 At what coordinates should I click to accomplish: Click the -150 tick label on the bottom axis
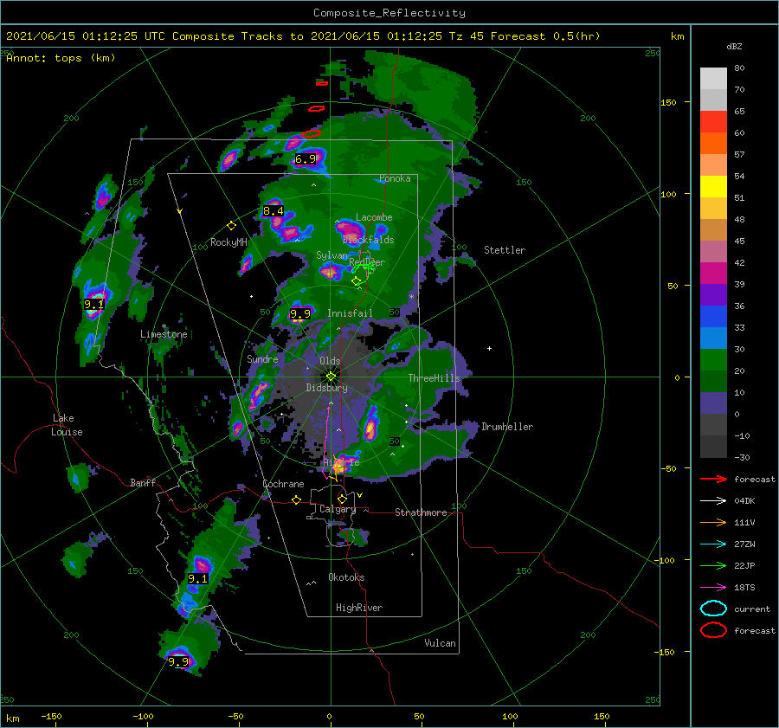(51, 716)
